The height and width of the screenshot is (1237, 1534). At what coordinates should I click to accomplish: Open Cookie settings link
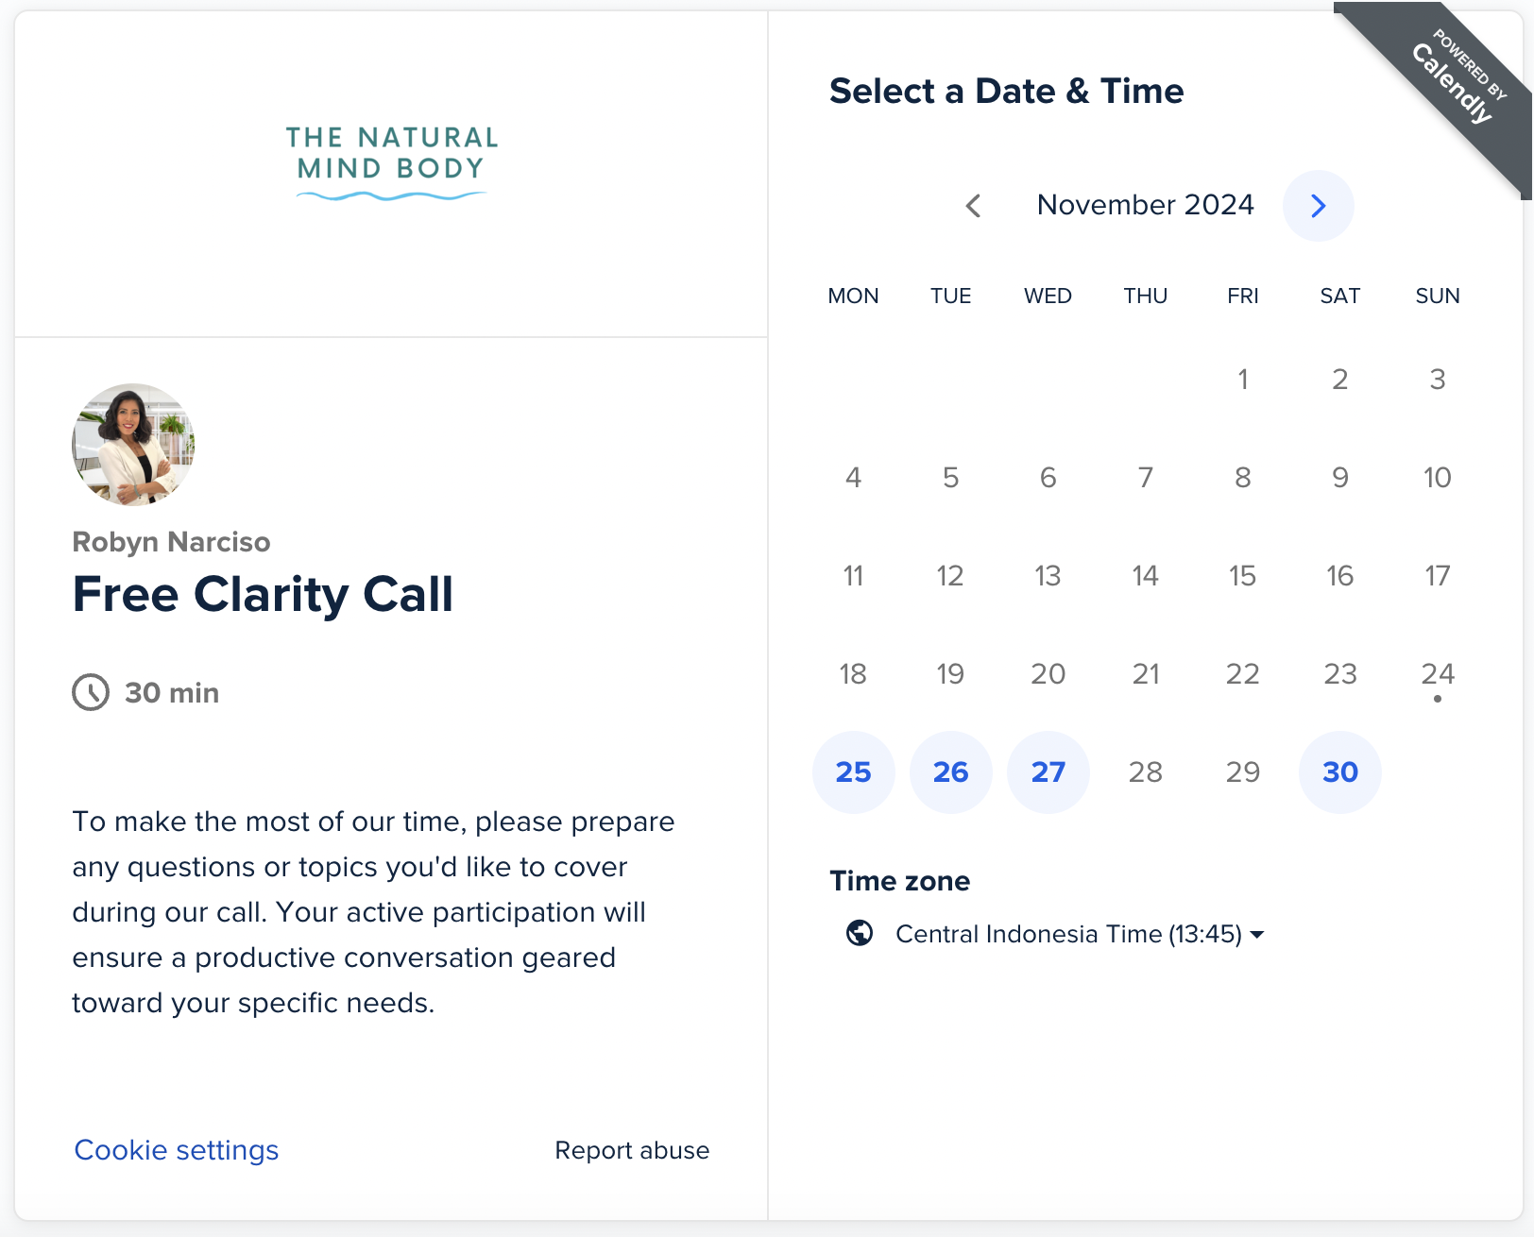click(177, 1150)
